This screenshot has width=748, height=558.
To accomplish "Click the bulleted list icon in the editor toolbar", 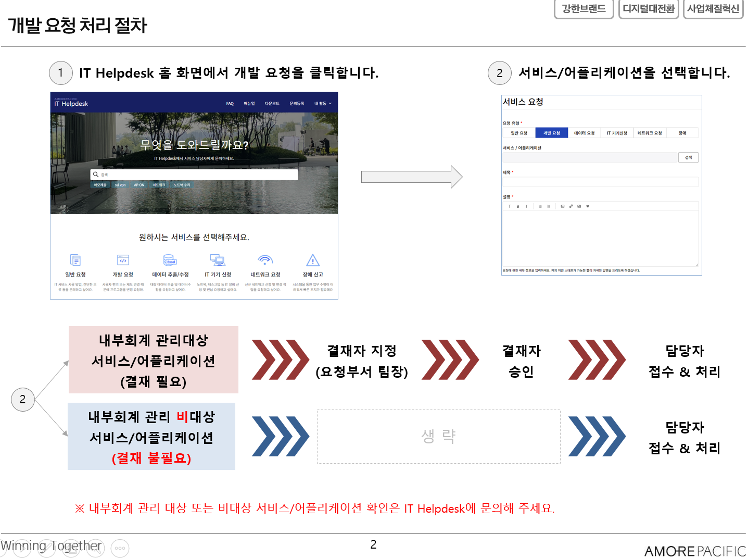I will click(x=540, y=206).
